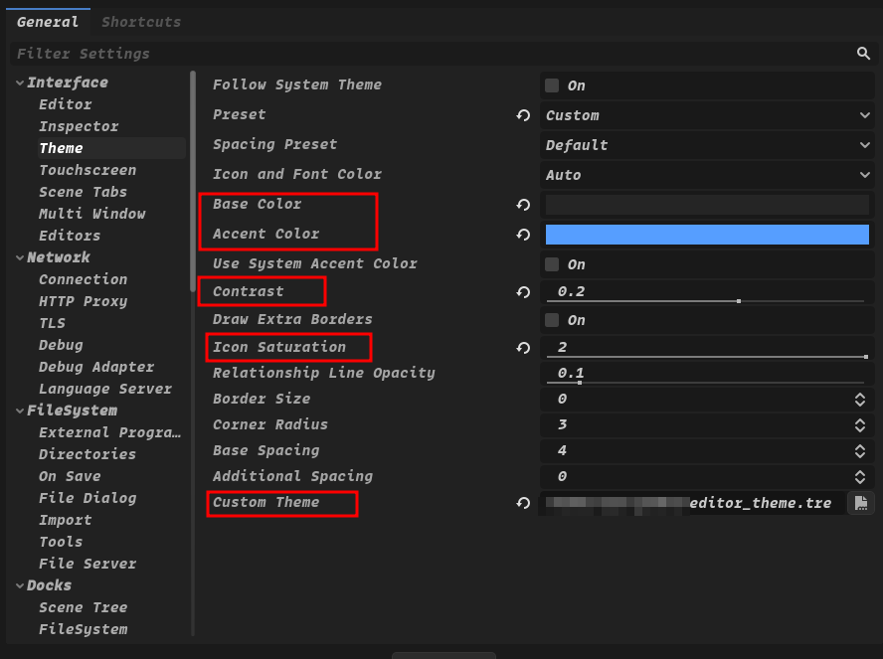Image resolution: width=883 pixels, height=659 pixels.
Task: Browse for Custom Theme file icon
Action: [860, 503]
